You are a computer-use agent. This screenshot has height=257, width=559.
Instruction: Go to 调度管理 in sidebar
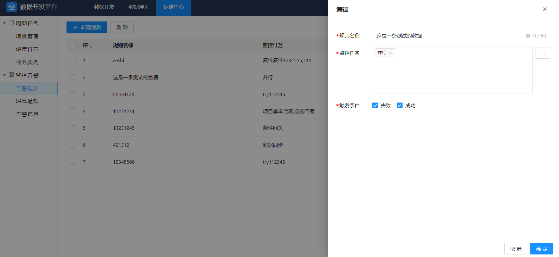coord(27,37)
